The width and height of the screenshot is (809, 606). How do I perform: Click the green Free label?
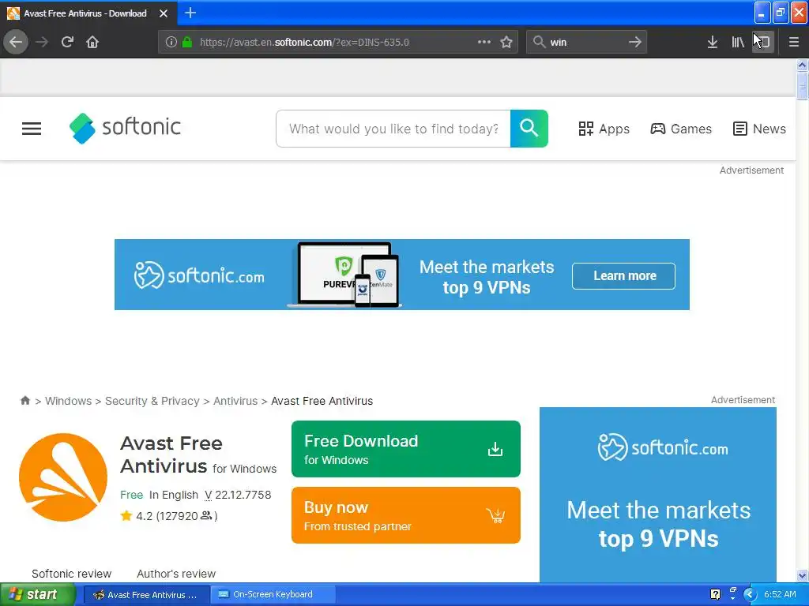pyautogui.click(x=132, y=495)
